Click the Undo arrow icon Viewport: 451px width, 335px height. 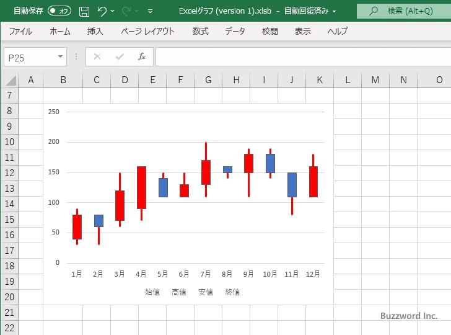[x=102, y=11]
